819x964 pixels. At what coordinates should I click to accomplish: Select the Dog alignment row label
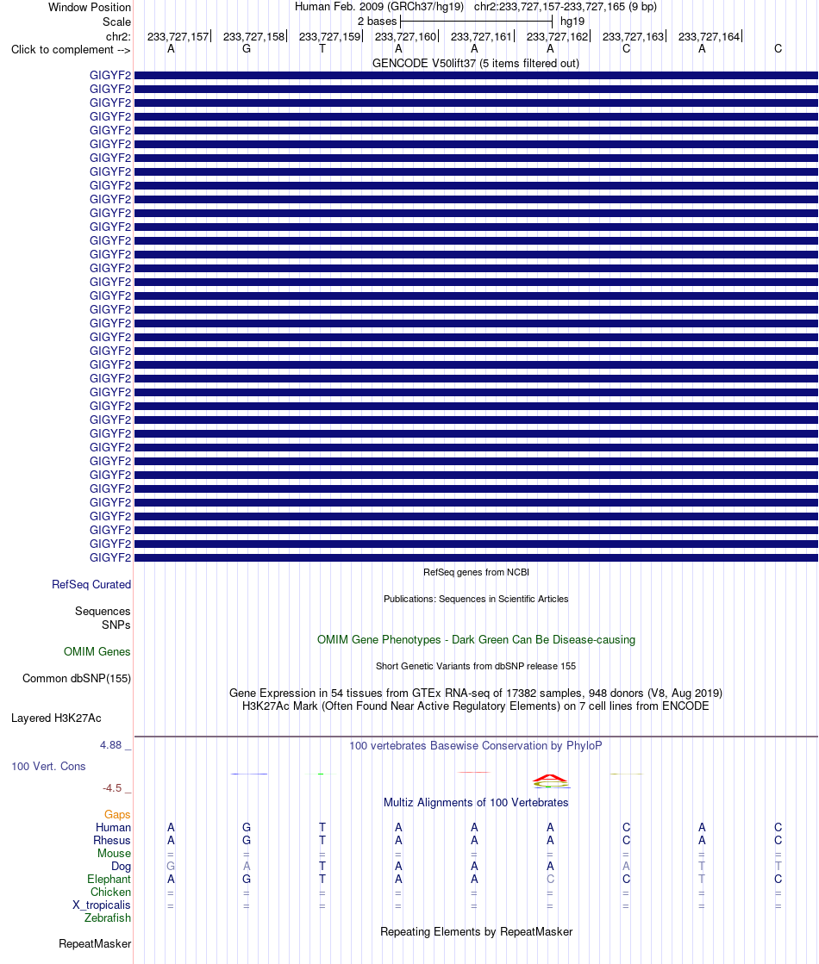pyautogui.click(x=121, y=867)
